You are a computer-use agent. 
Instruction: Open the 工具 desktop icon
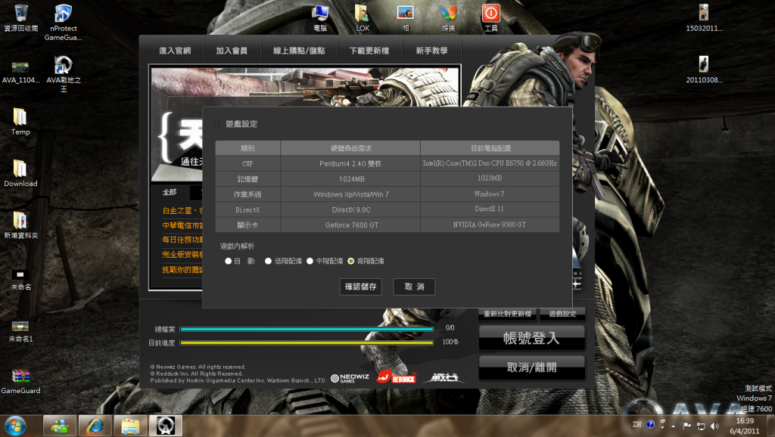[491, 13]
